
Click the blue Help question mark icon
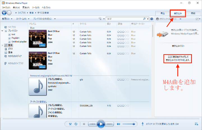(151, 19)
